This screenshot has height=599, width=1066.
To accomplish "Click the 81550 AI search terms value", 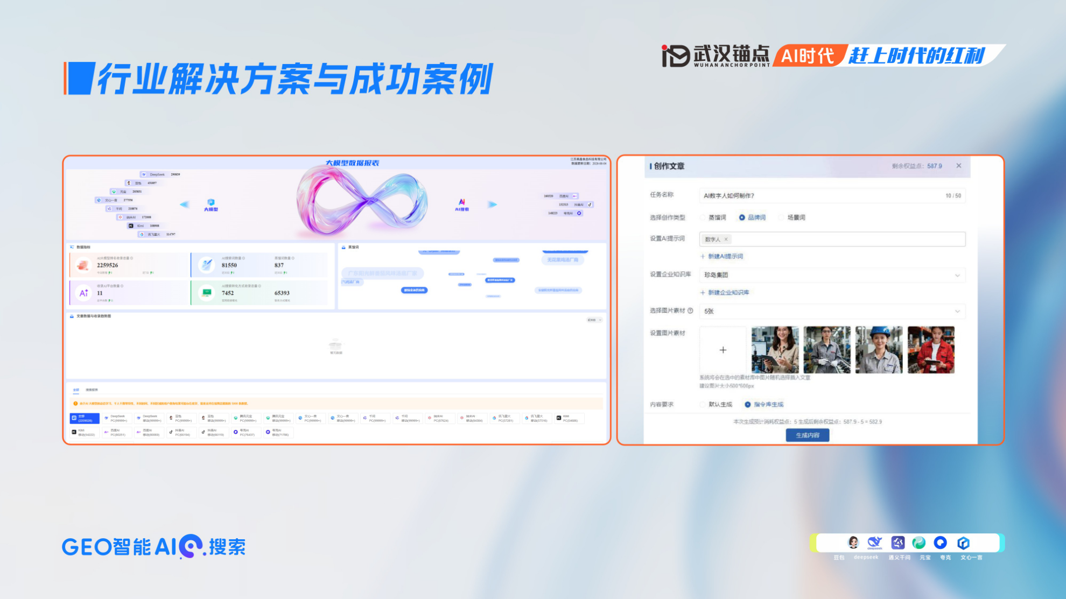I will click(229, 265).
